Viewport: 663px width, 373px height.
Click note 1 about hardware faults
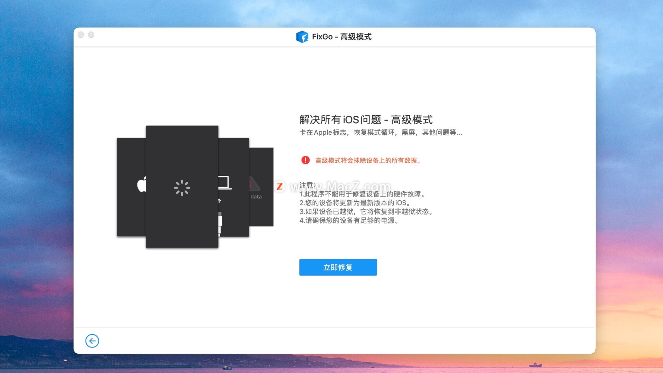click(363, 194)
